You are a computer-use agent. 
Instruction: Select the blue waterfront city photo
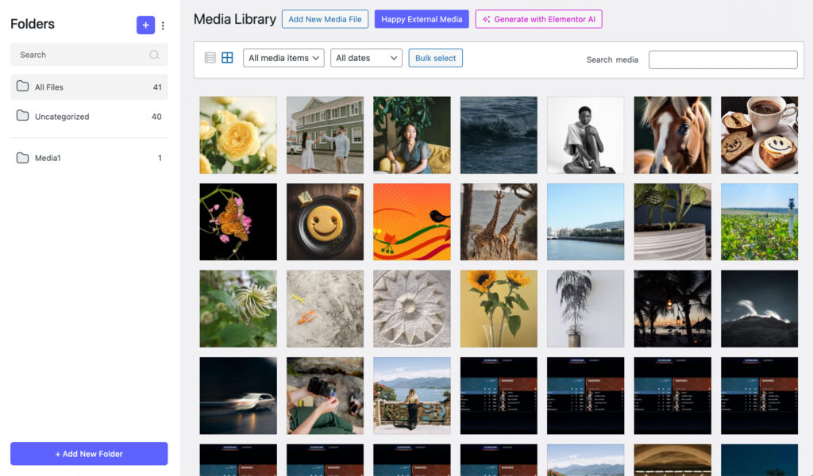click(x=585, y=221)
